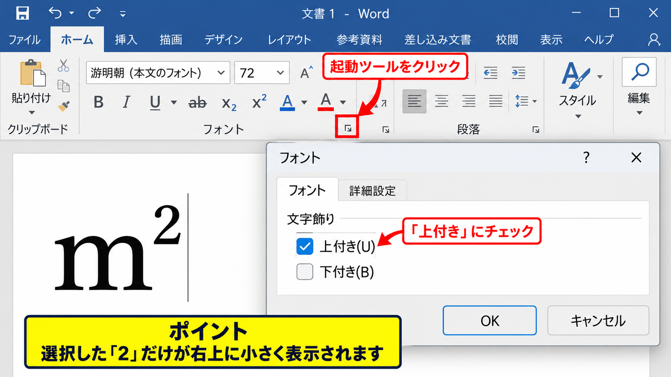
Task: Click the Increase Font Size icon
Action: point(307,73)
